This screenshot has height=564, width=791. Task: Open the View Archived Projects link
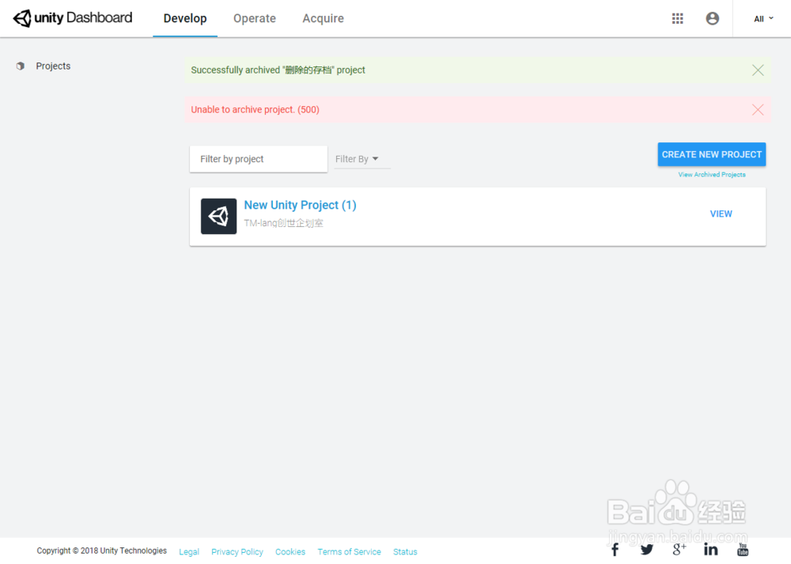[711, 175]
